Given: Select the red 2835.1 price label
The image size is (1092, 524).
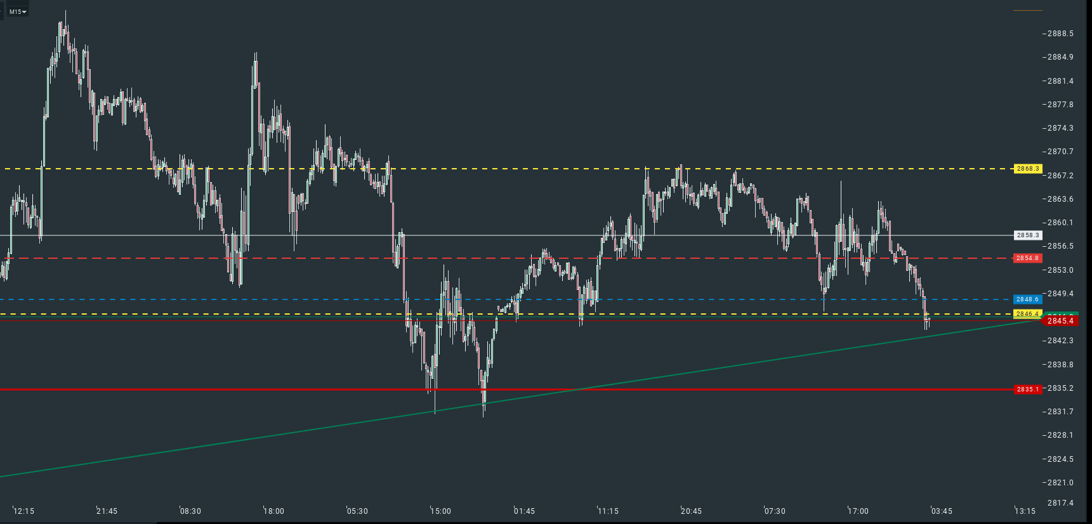Looking at the screenshot, I should point(1027,390).
